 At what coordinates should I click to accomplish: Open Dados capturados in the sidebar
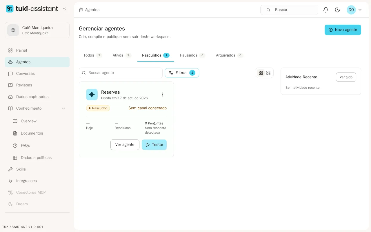point(37,97)
